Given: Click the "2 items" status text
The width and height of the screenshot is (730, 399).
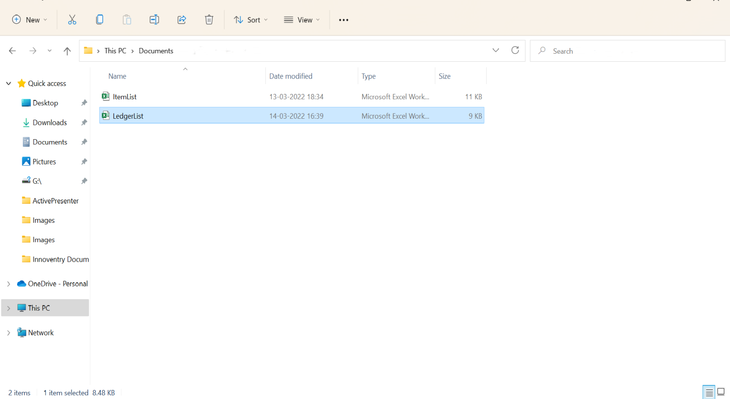Looking at the screenshot, I should click(19, 393).
